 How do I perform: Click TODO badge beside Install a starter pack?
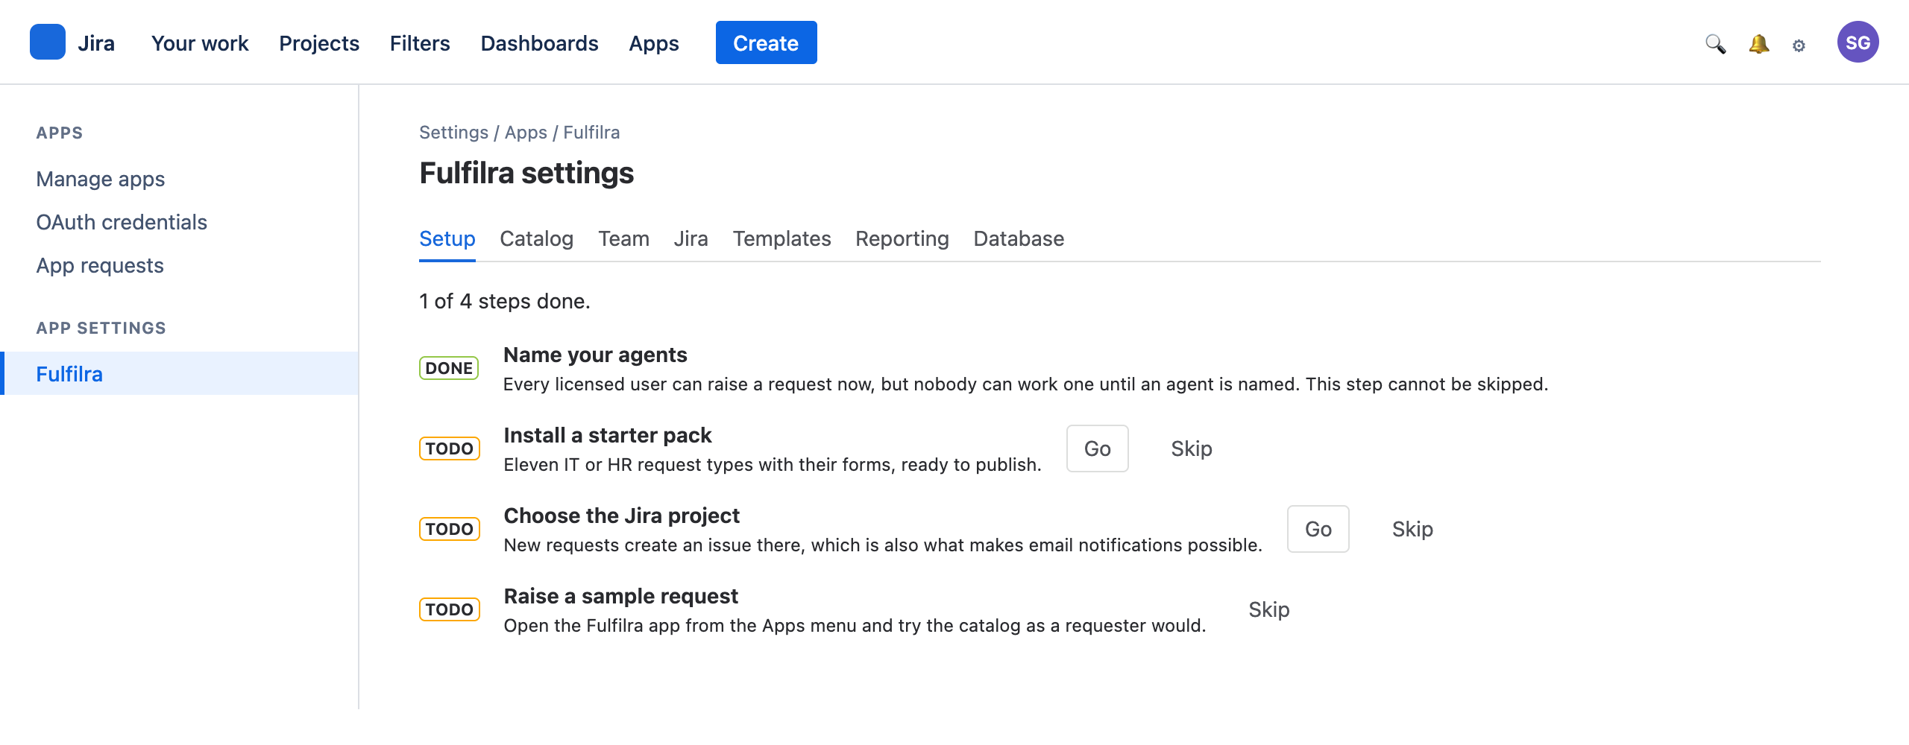click(x=449, y=448)
